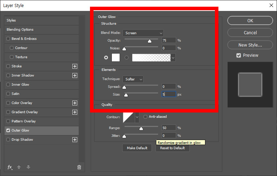Select the solid color glow radio button

tap(106, 57)
